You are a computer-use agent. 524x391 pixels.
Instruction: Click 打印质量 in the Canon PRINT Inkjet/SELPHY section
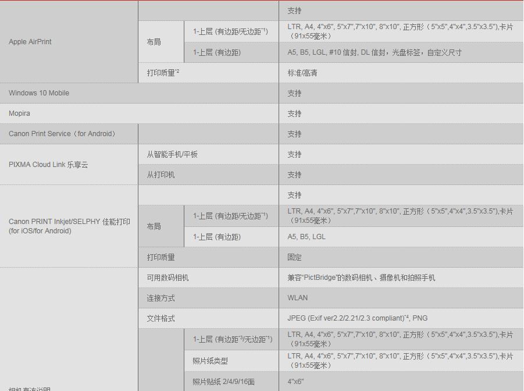click(x=161, y=257)
